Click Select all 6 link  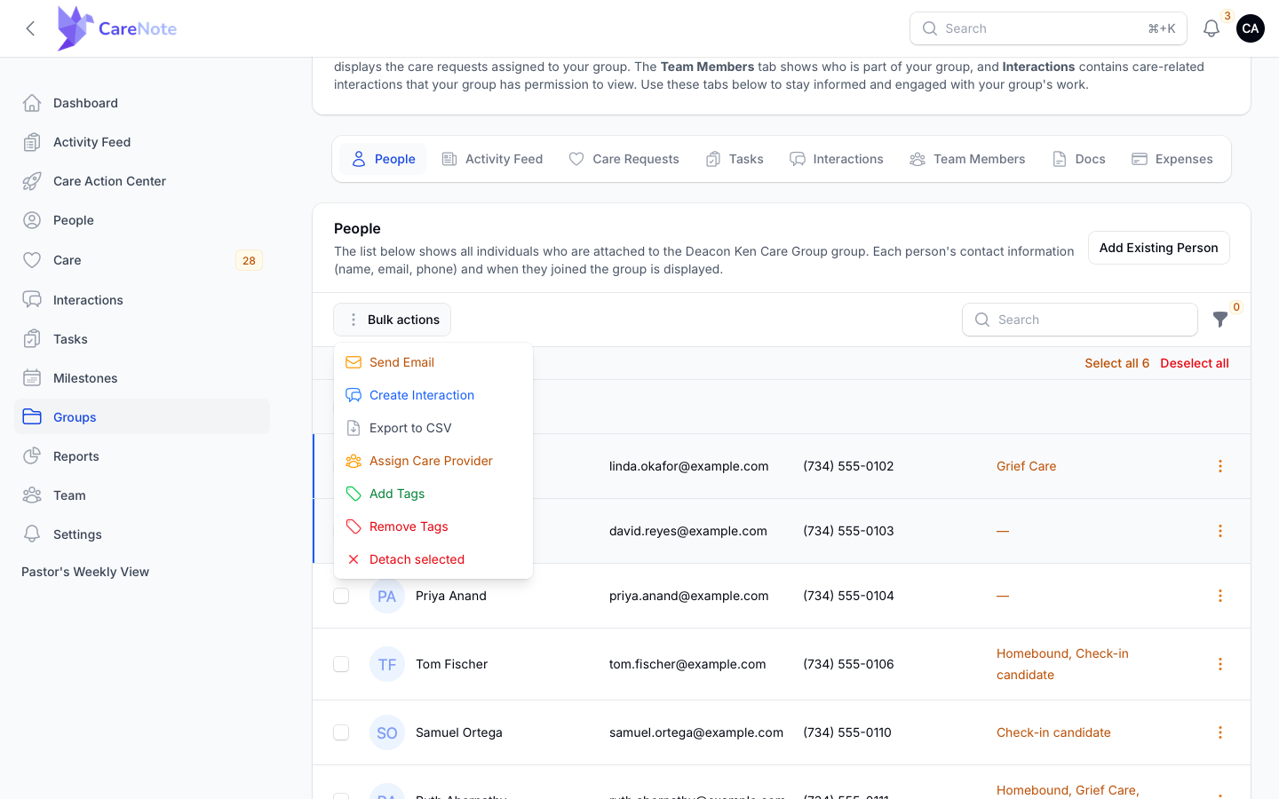pos(1116,363)
